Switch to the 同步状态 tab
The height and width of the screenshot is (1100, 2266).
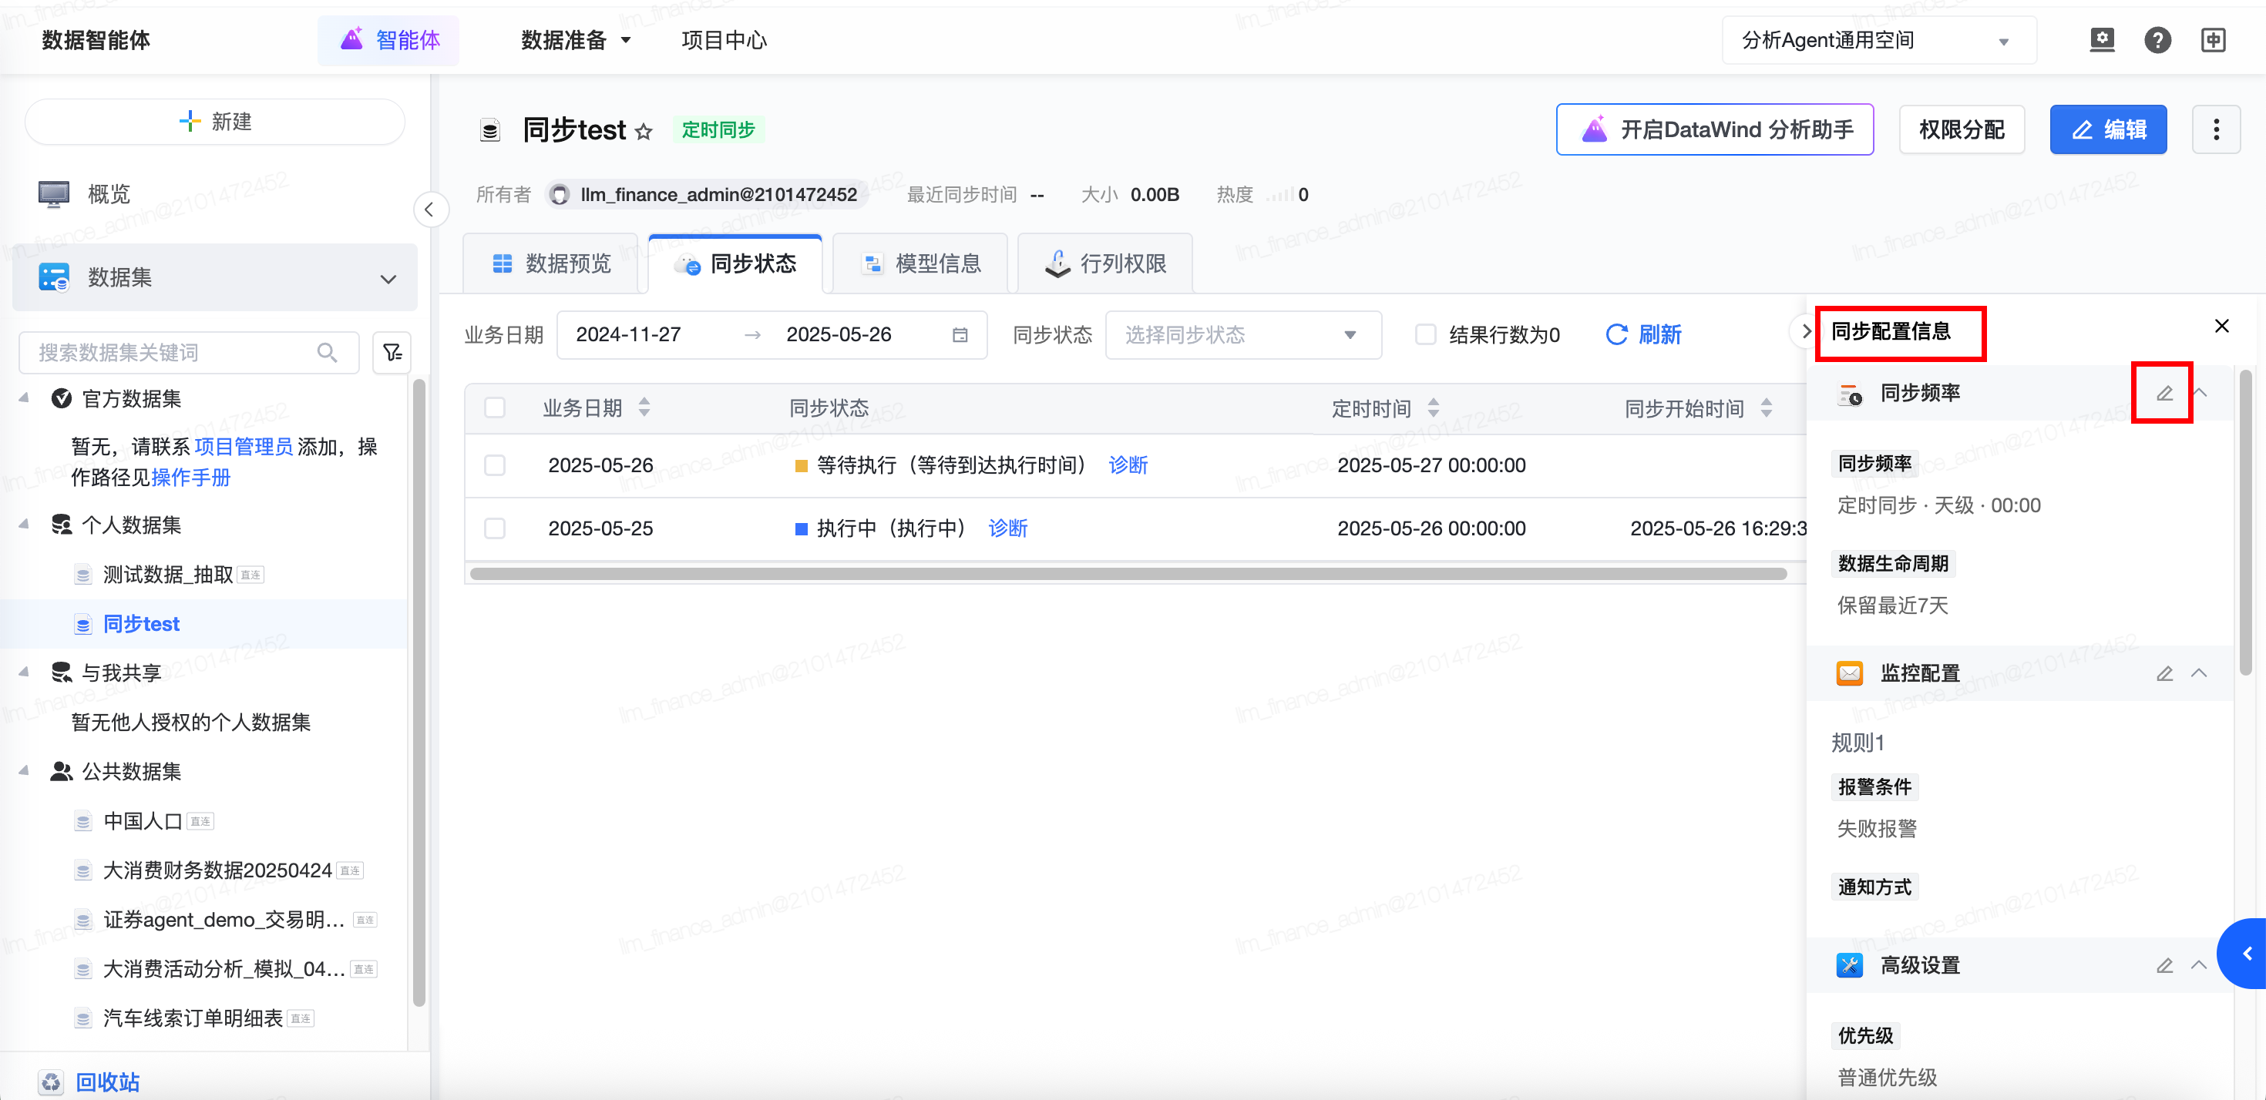pos(735,263)
